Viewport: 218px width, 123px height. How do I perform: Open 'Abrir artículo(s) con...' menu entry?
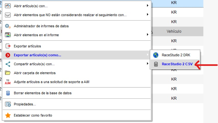[x=77, y=6]
